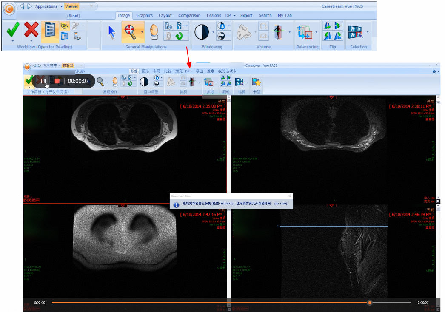This screenshot has height=312, width=445.
Task: Pause the screen recording
Action: point(43,81)
